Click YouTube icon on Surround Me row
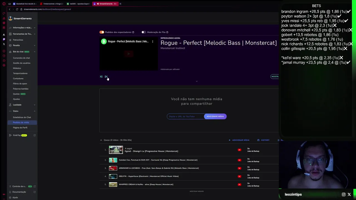356x200 pixels. [x=239, y=160]
